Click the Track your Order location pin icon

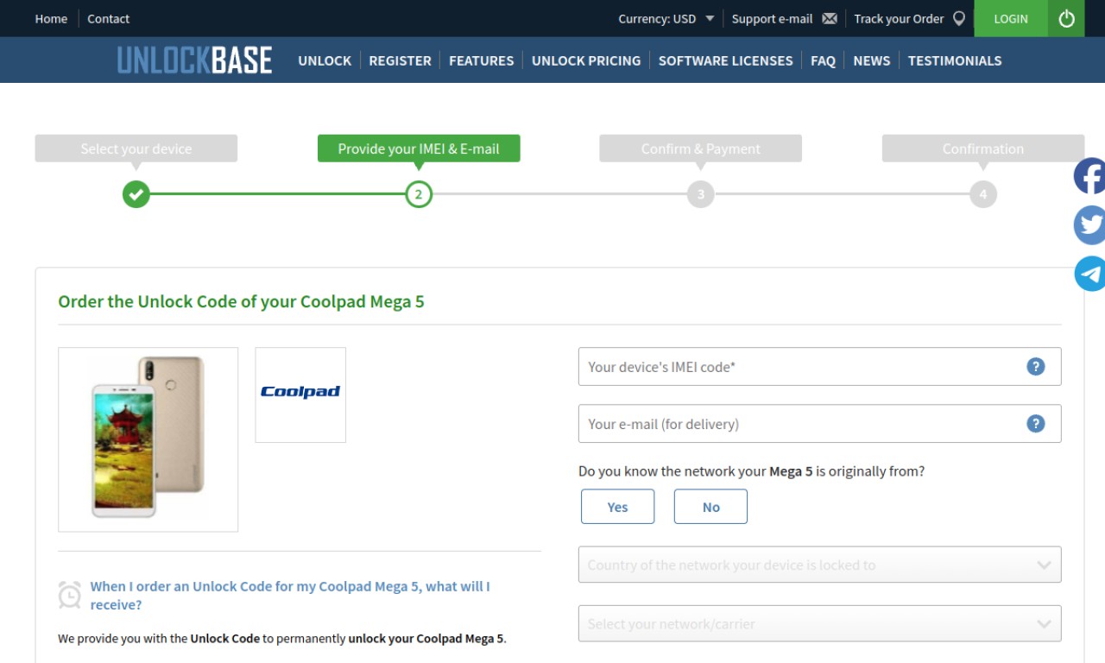tap(958, 18)
